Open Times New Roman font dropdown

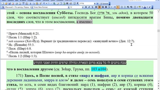pos(68,7)
